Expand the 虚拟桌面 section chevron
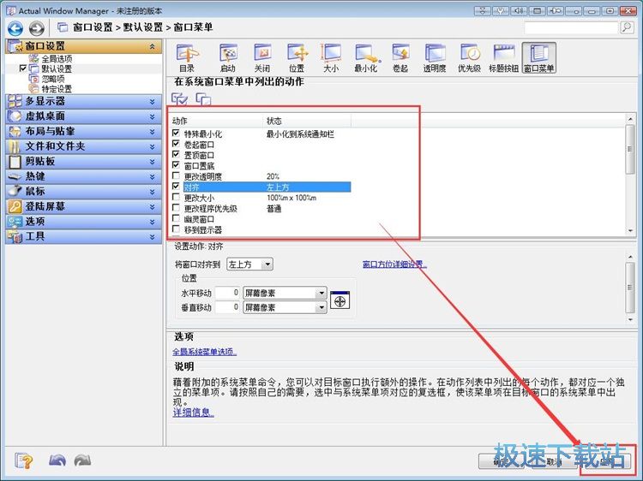The width and height of the screenshot is (643, 481). click(x=152, y=116)
